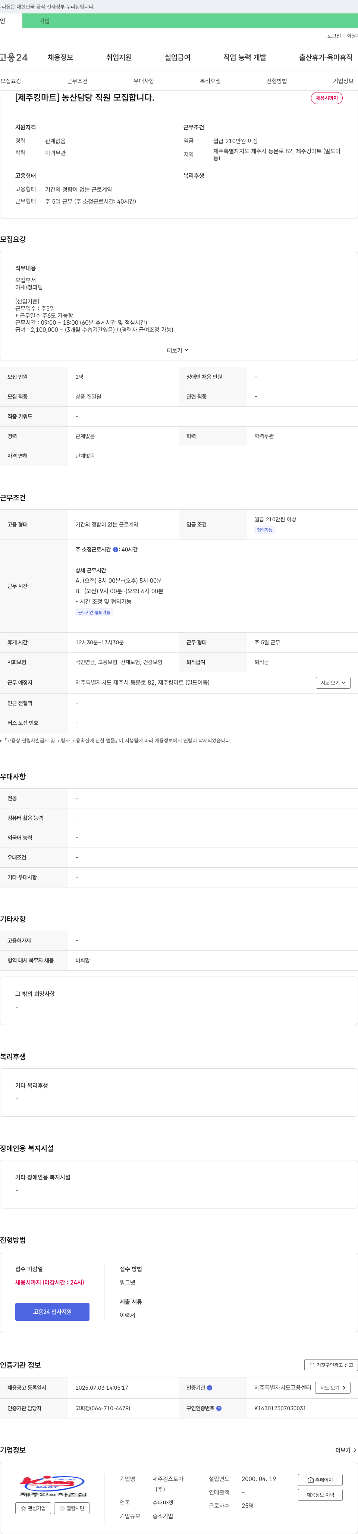Viewport: 358px width, 1534px height.
Task: Click the 2000. 04. 19 founding date
Action: click(258, 1478)
